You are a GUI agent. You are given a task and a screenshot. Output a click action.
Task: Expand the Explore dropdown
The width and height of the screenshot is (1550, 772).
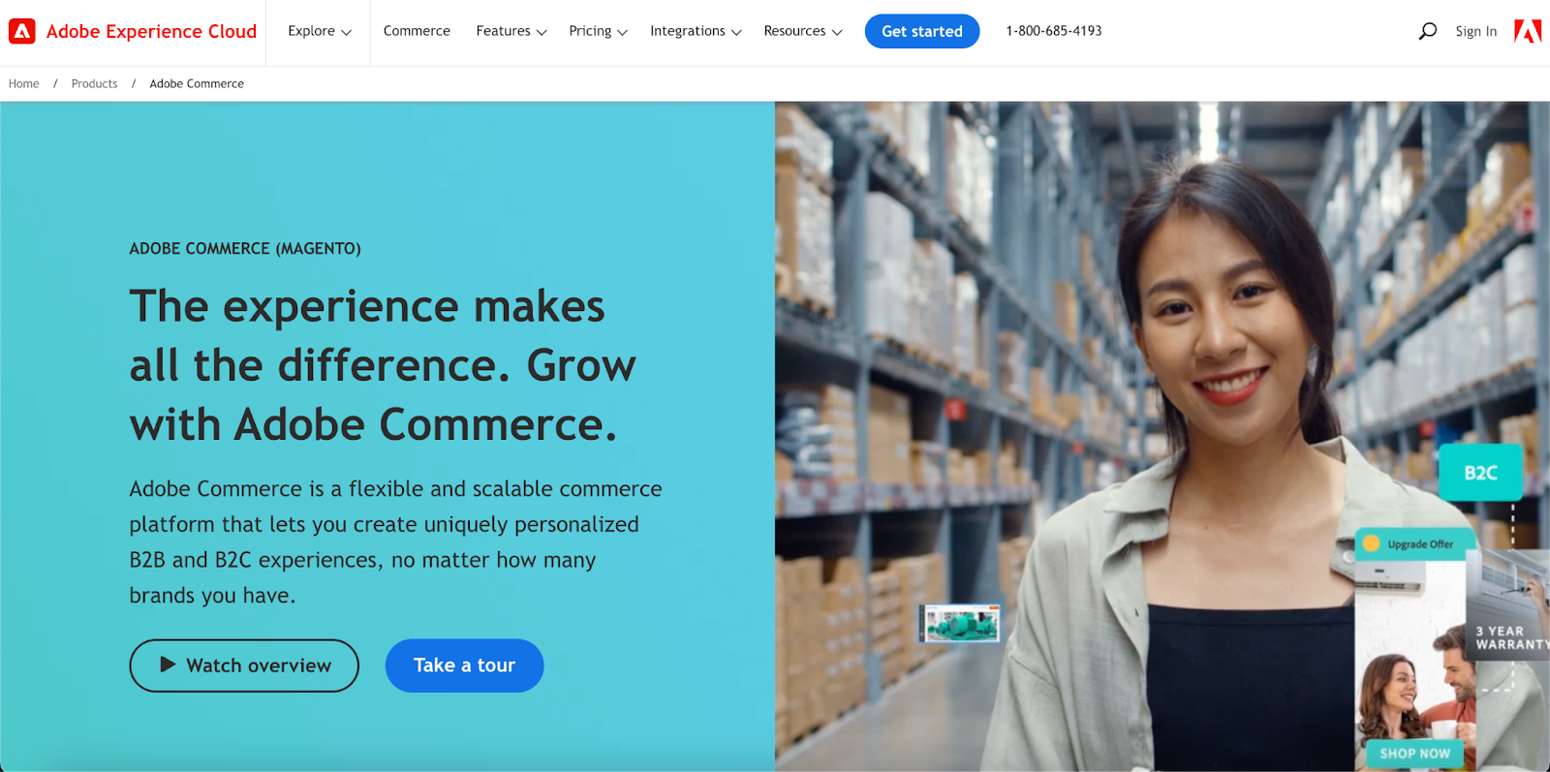pyautogui.click(x=320, y=31)
